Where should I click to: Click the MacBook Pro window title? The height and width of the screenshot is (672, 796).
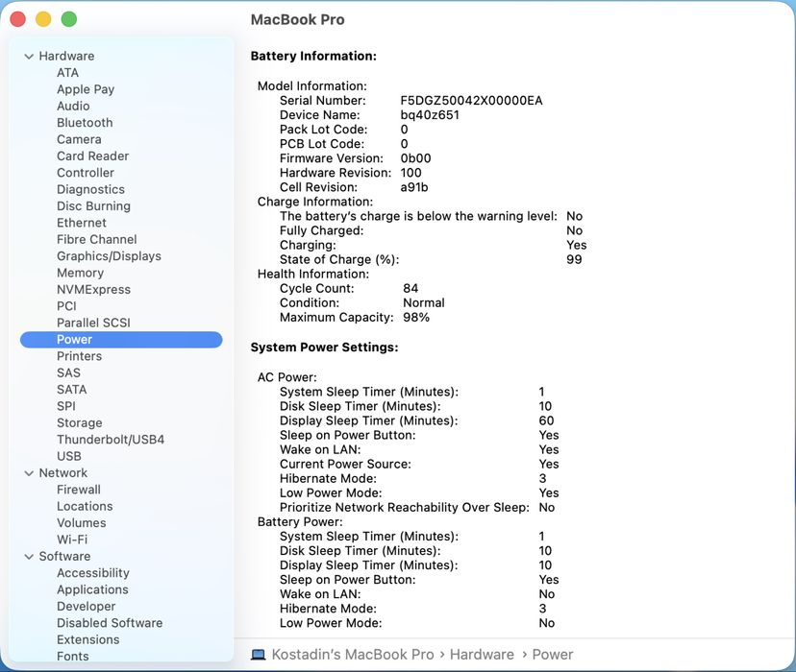[x=297, y=20]
